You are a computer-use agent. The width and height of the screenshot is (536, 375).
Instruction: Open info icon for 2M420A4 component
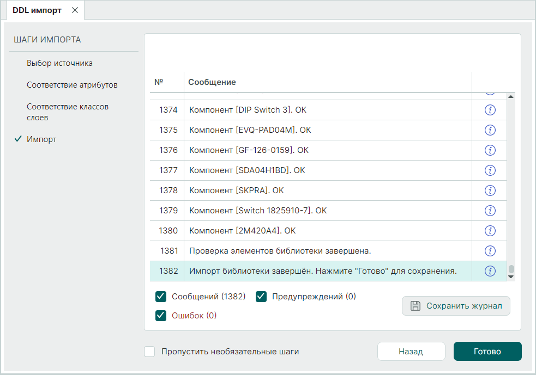[490, 231]
